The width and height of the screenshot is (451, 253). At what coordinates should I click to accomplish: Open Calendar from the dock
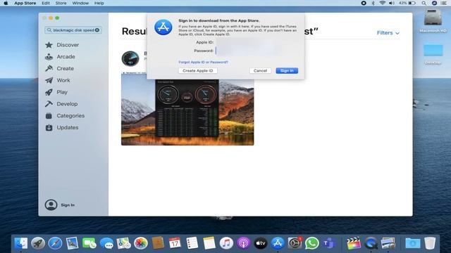pyautogui.click(x=175, y=243)
